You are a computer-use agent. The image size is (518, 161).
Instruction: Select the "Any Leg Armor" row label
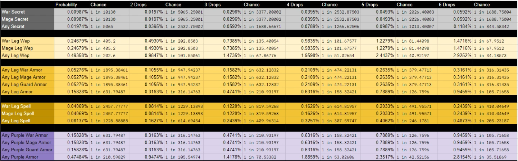click(x=27, y=91)
